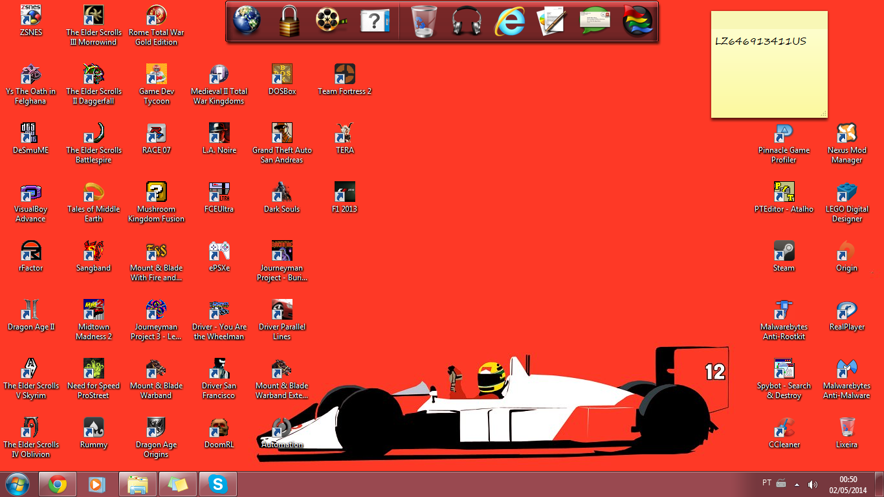Select the Mount & Blade Warband icon
The image size is (884, 497).
pyautogui.click(x=157, y=368)
